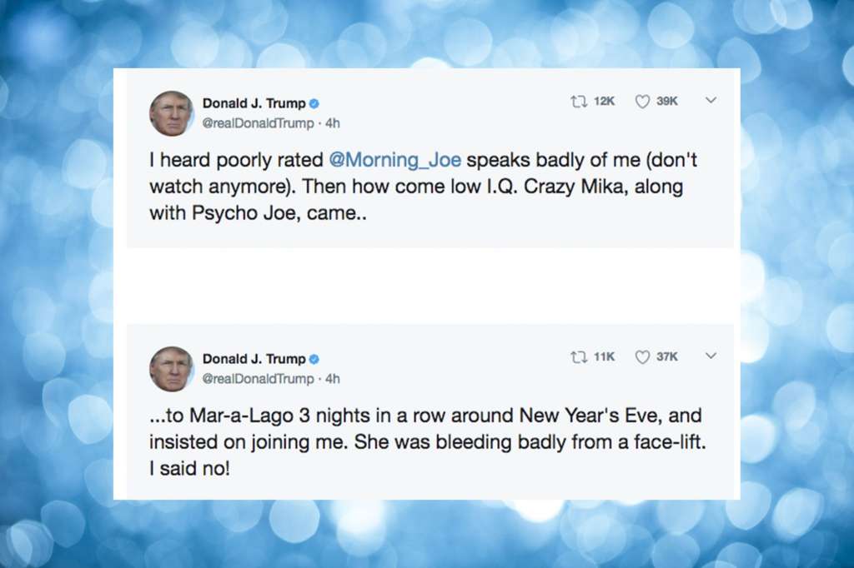Screen dimensions: 854x568
Task: Open the chevron dropdown on the Mar-a-Lago tweet
Action: click(x=711, y=356)
